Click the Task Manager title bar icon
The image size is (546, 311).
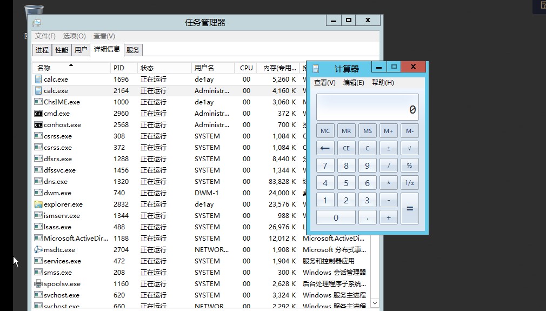(37, 23)
